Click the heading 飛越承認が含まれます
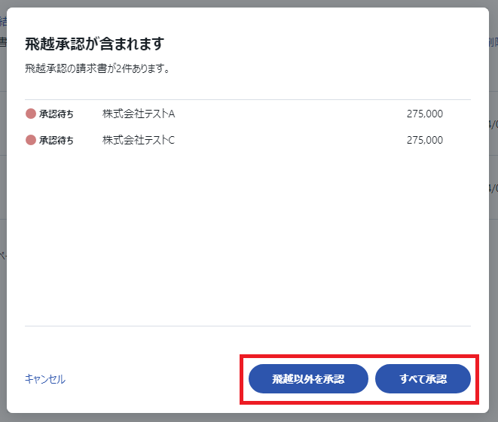The height and width of the screenshot is (422, 498). 95,44
